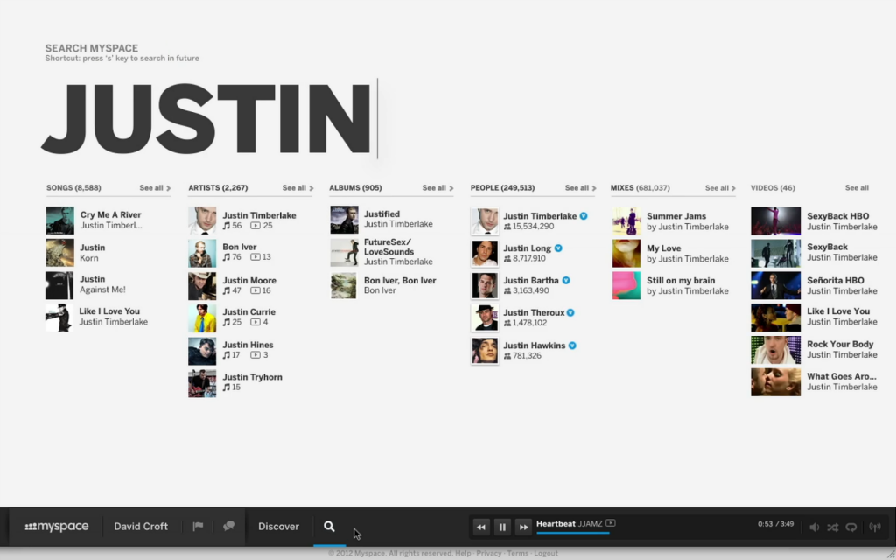Open the Discover menu item
This screenshot has height=560, width=896.
[278, 526]
